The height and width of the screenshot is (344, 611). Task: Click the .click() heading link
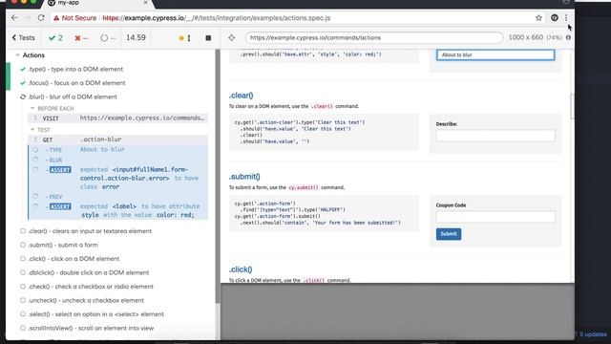(241, 269)
